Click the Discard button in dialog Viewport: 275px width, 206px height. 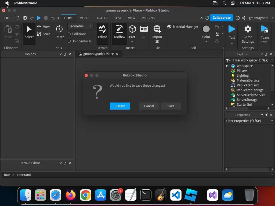120,106
